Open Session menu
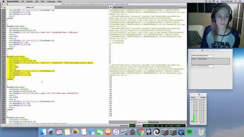Screen dimensions: 244x137 [x=30, y=2]
